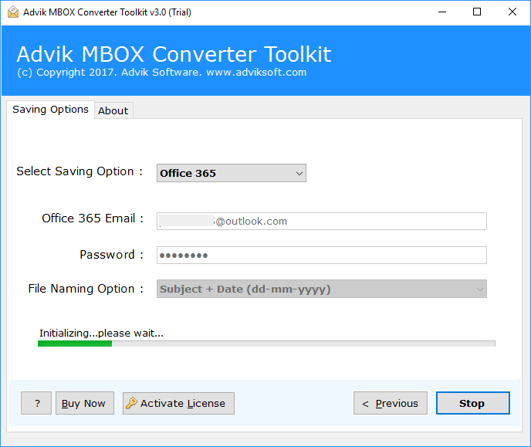
Task: Click the www.adviksoft.com copyright text
Action: (161, 73)
